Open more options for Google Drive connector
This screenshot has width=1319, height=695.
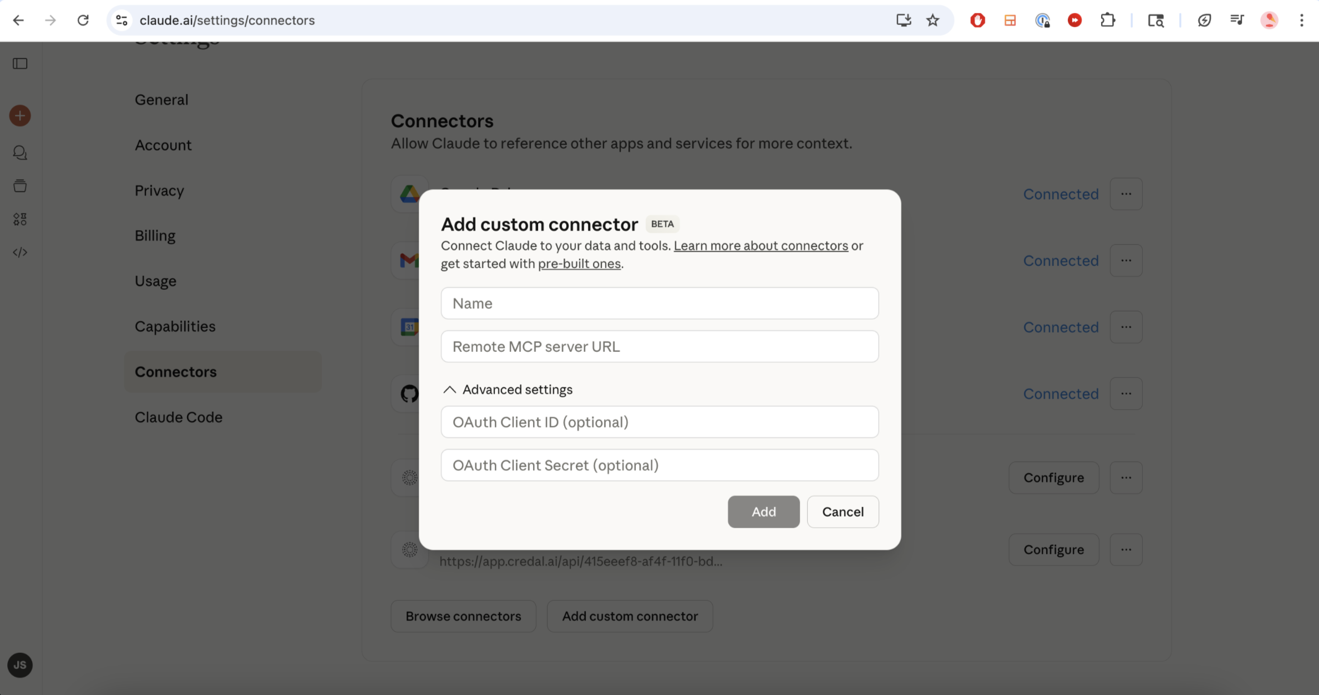(x=1125, y=194)
